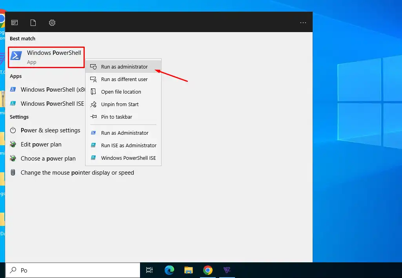Image resolution: width=402 pixels, height=278 pixels.
Task: Open Task View from the taskbar
Action: (149, 270)
